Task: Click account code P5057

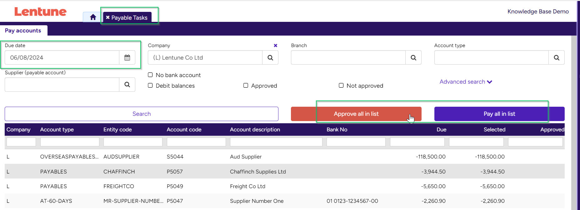Action: (x=175, y=172)
